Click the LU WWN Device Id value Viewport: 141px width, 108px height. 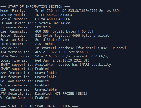click(53, 23)
